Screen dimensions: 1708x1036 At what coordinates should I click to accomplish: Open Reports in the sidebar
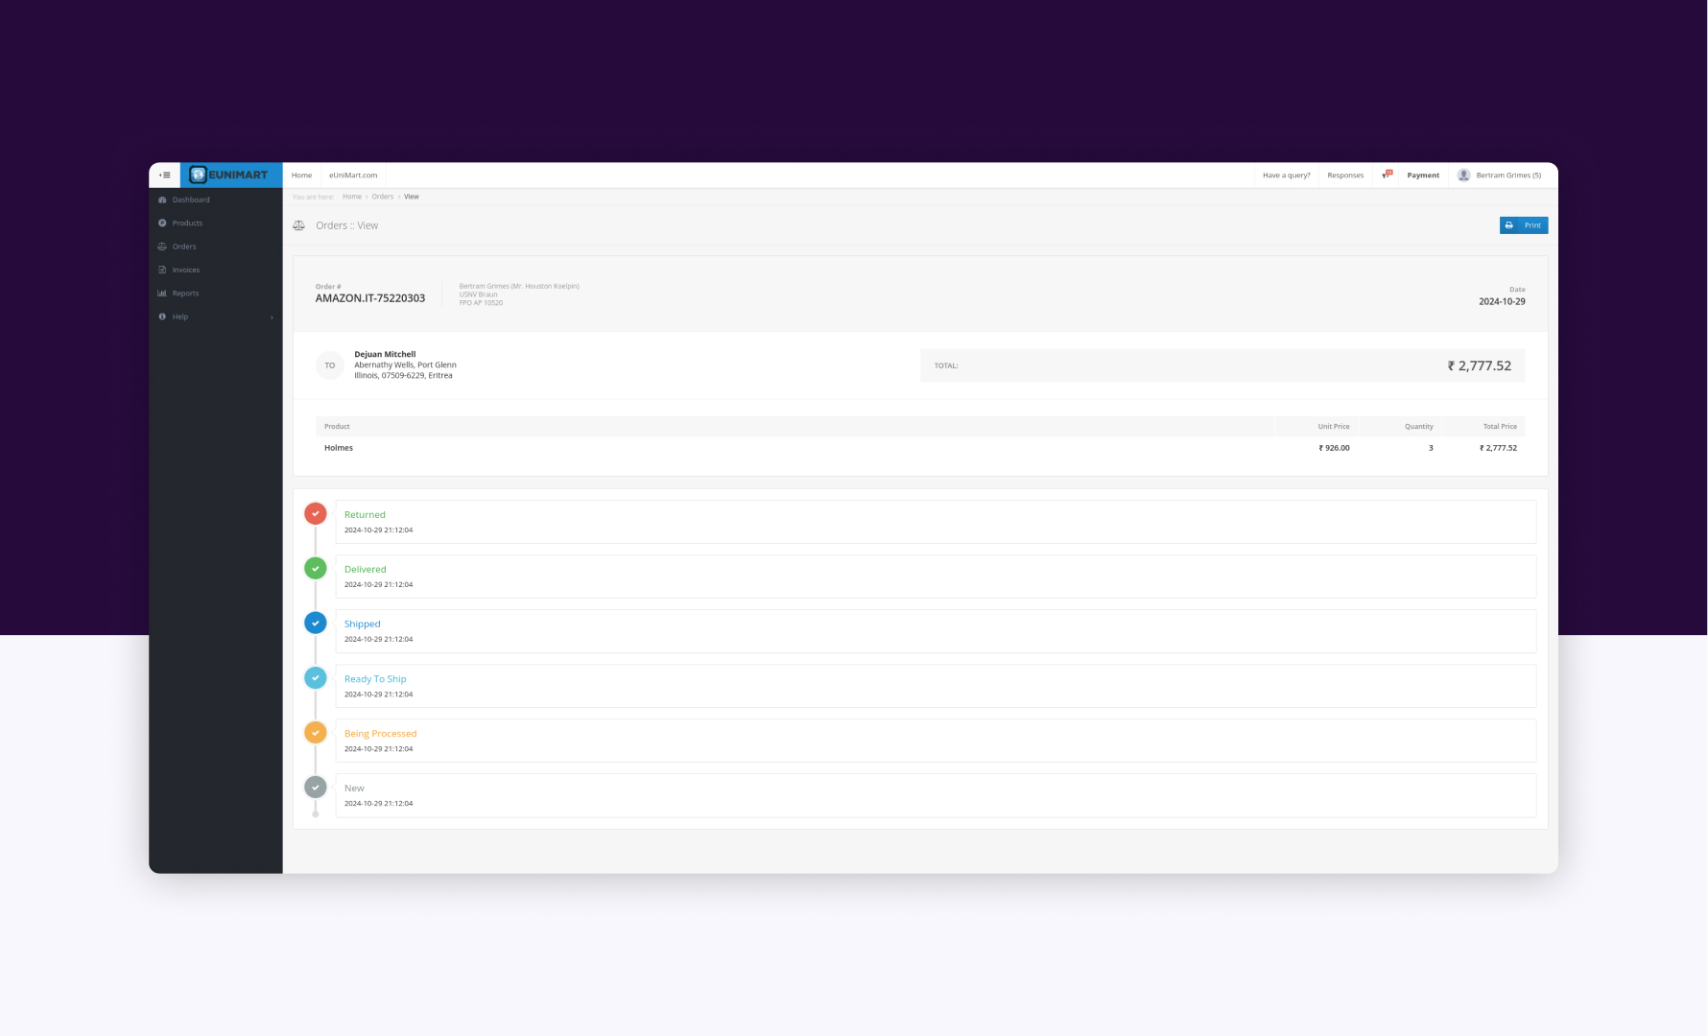185,294
